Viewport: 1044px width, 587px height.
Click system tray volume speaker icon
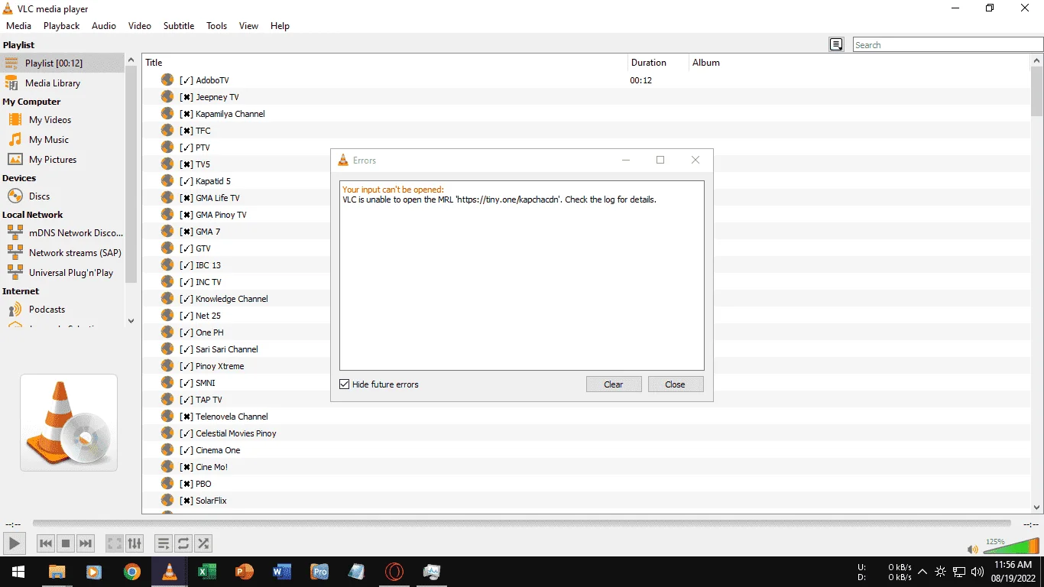pyautogui.click(x=978, y=572)
